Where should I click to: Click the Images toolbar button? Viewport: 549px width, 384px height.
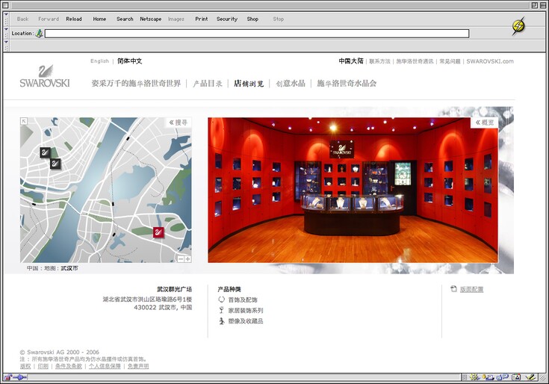point(176,19)
